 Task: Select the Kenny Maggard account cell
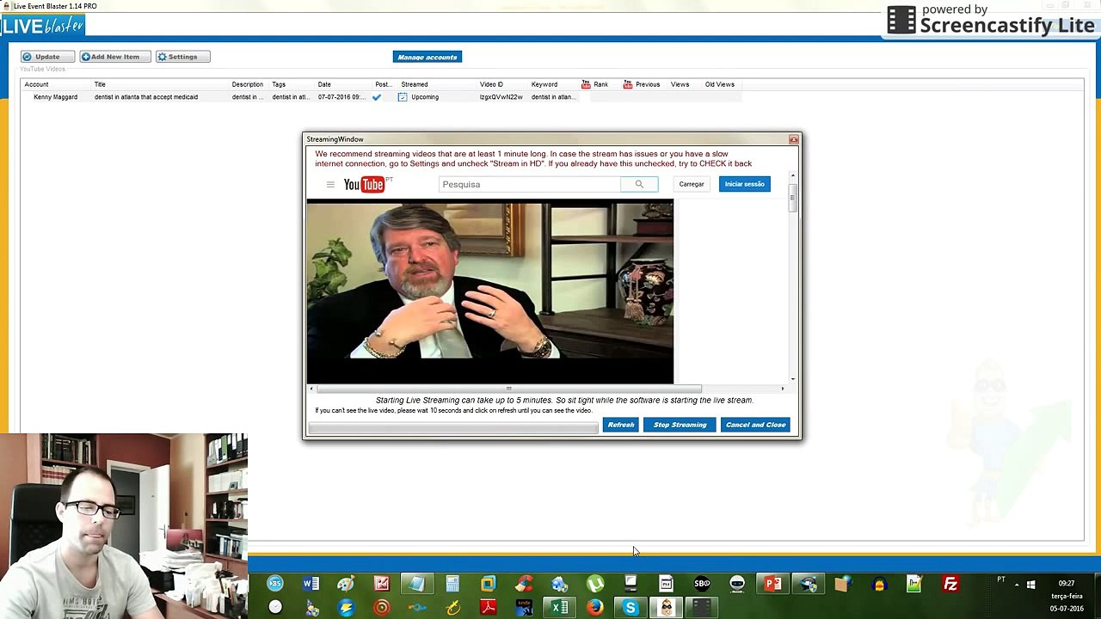point(55,97)
